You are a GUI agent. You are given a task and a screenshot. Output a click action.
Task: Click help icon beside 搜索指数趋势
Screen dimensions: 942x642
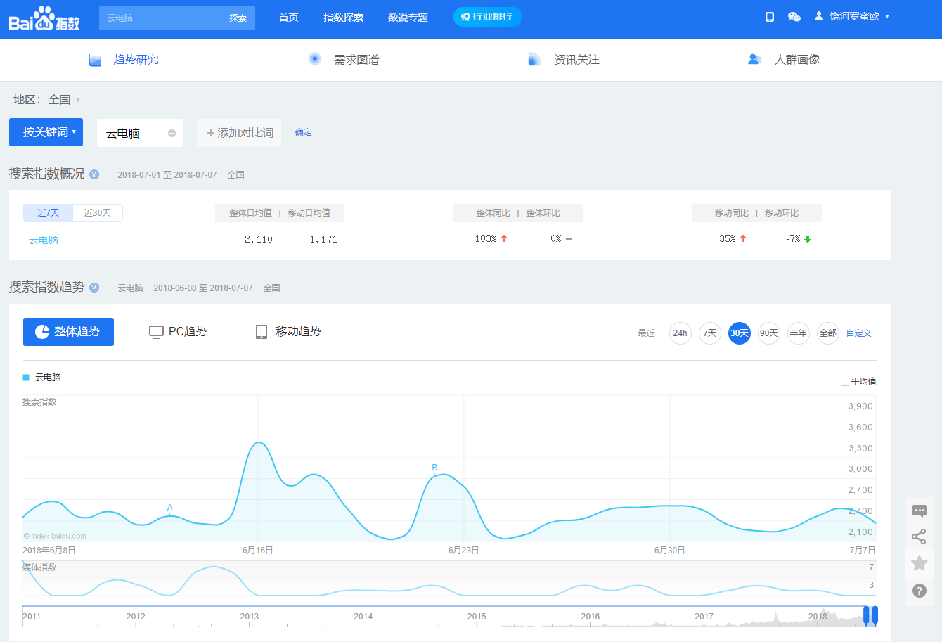pyautogui.click(x=94, y=288)
